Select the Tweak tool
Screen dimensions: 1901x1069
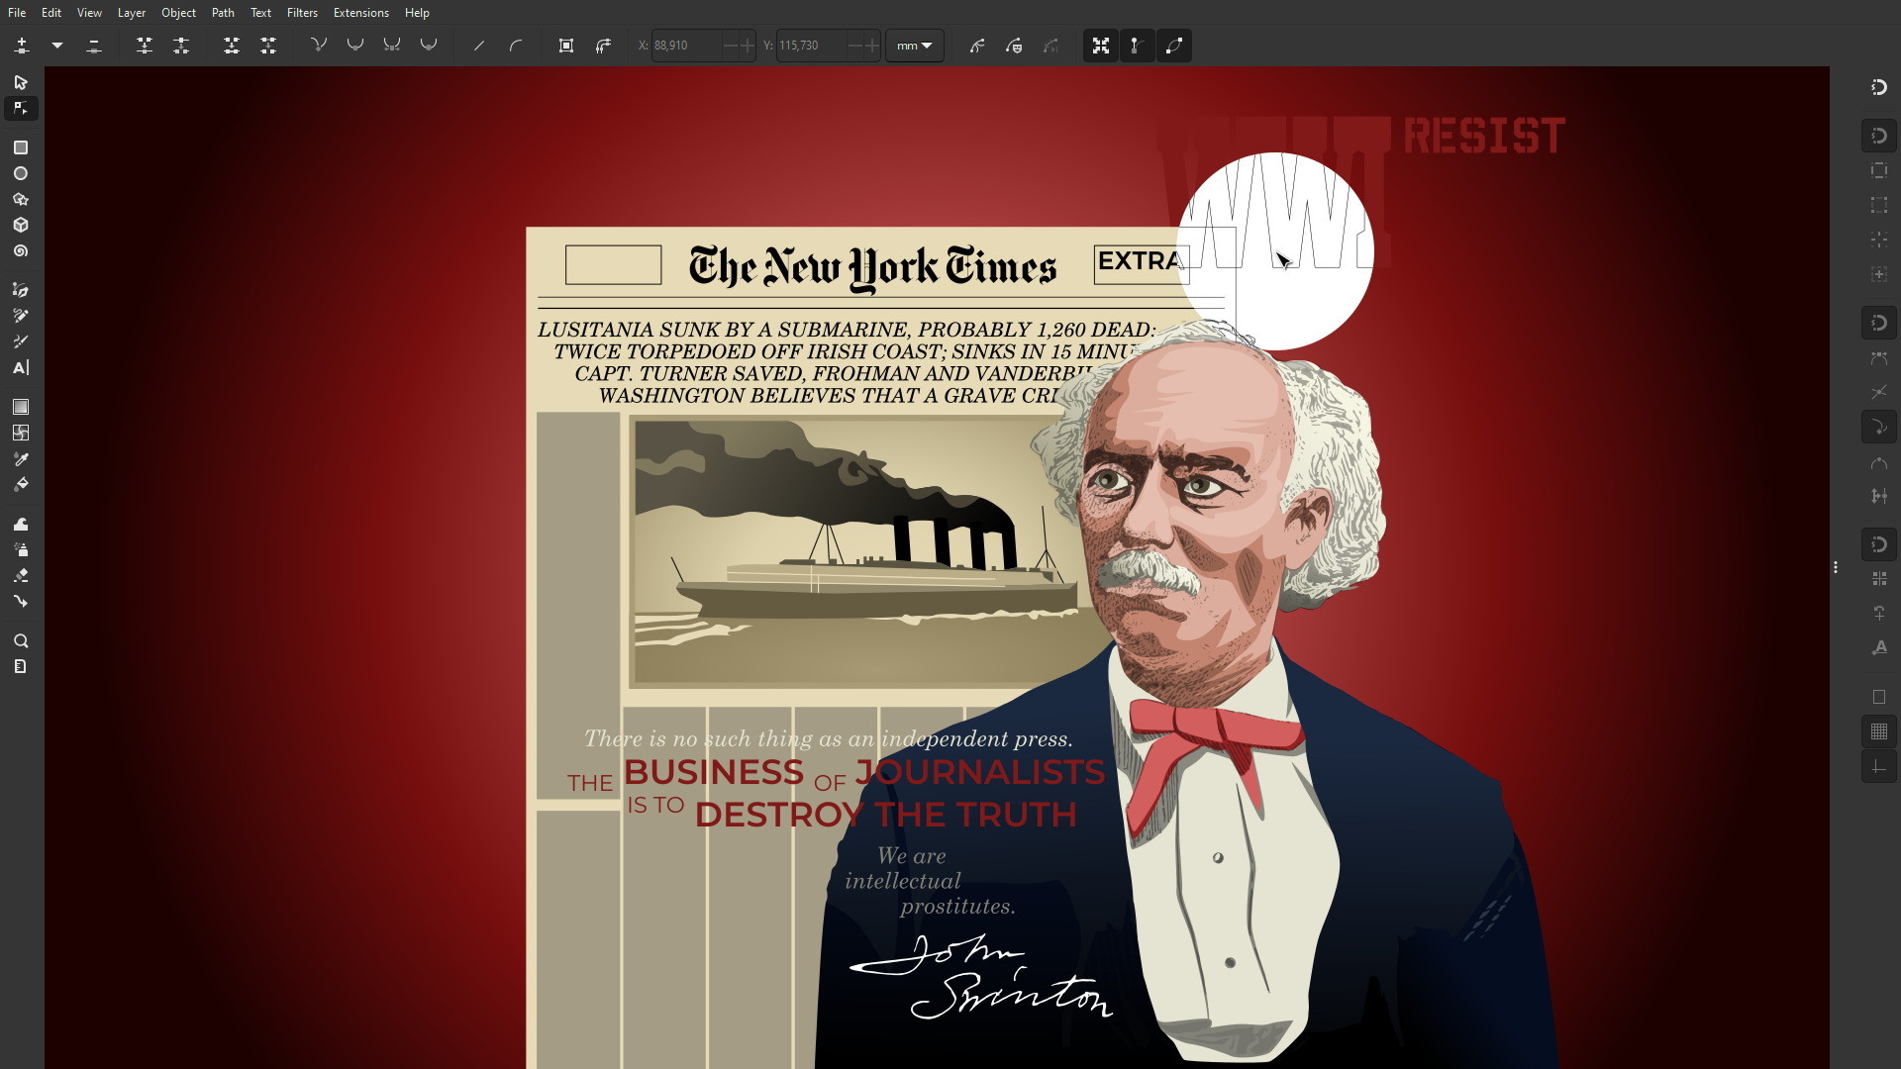pyautogui.click(x=21, y=524)
